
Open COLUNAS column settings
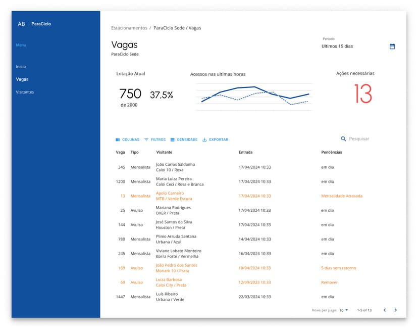127,140
